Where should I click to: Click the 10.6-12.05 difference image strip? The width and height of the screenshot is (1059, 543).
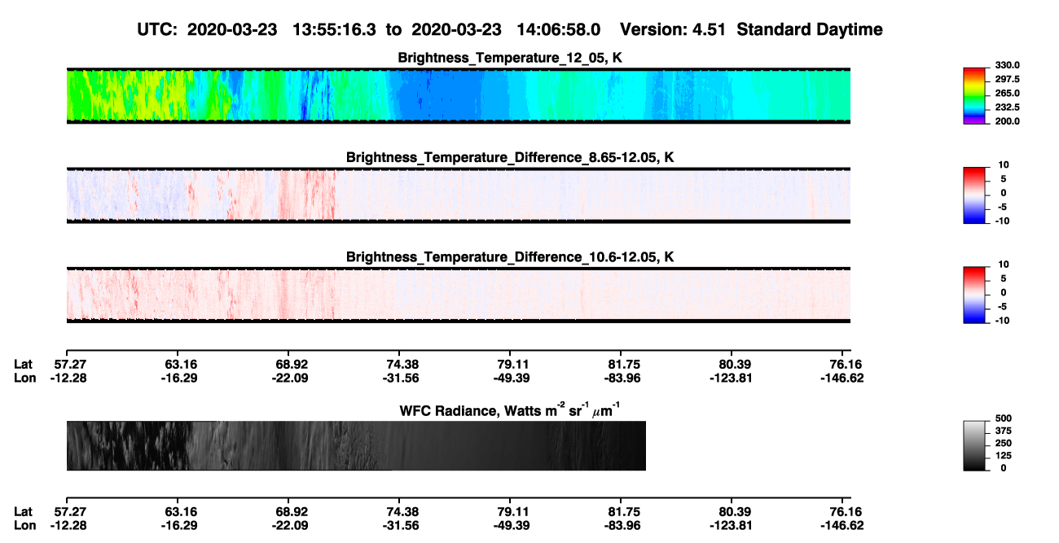tap(459, 294)
